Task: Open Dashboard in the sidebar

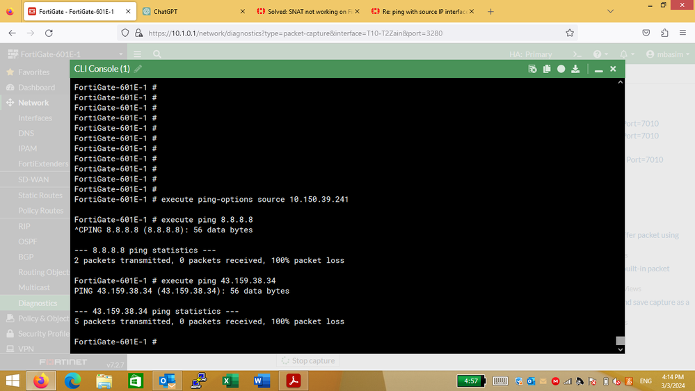Action: click(35, 88)
